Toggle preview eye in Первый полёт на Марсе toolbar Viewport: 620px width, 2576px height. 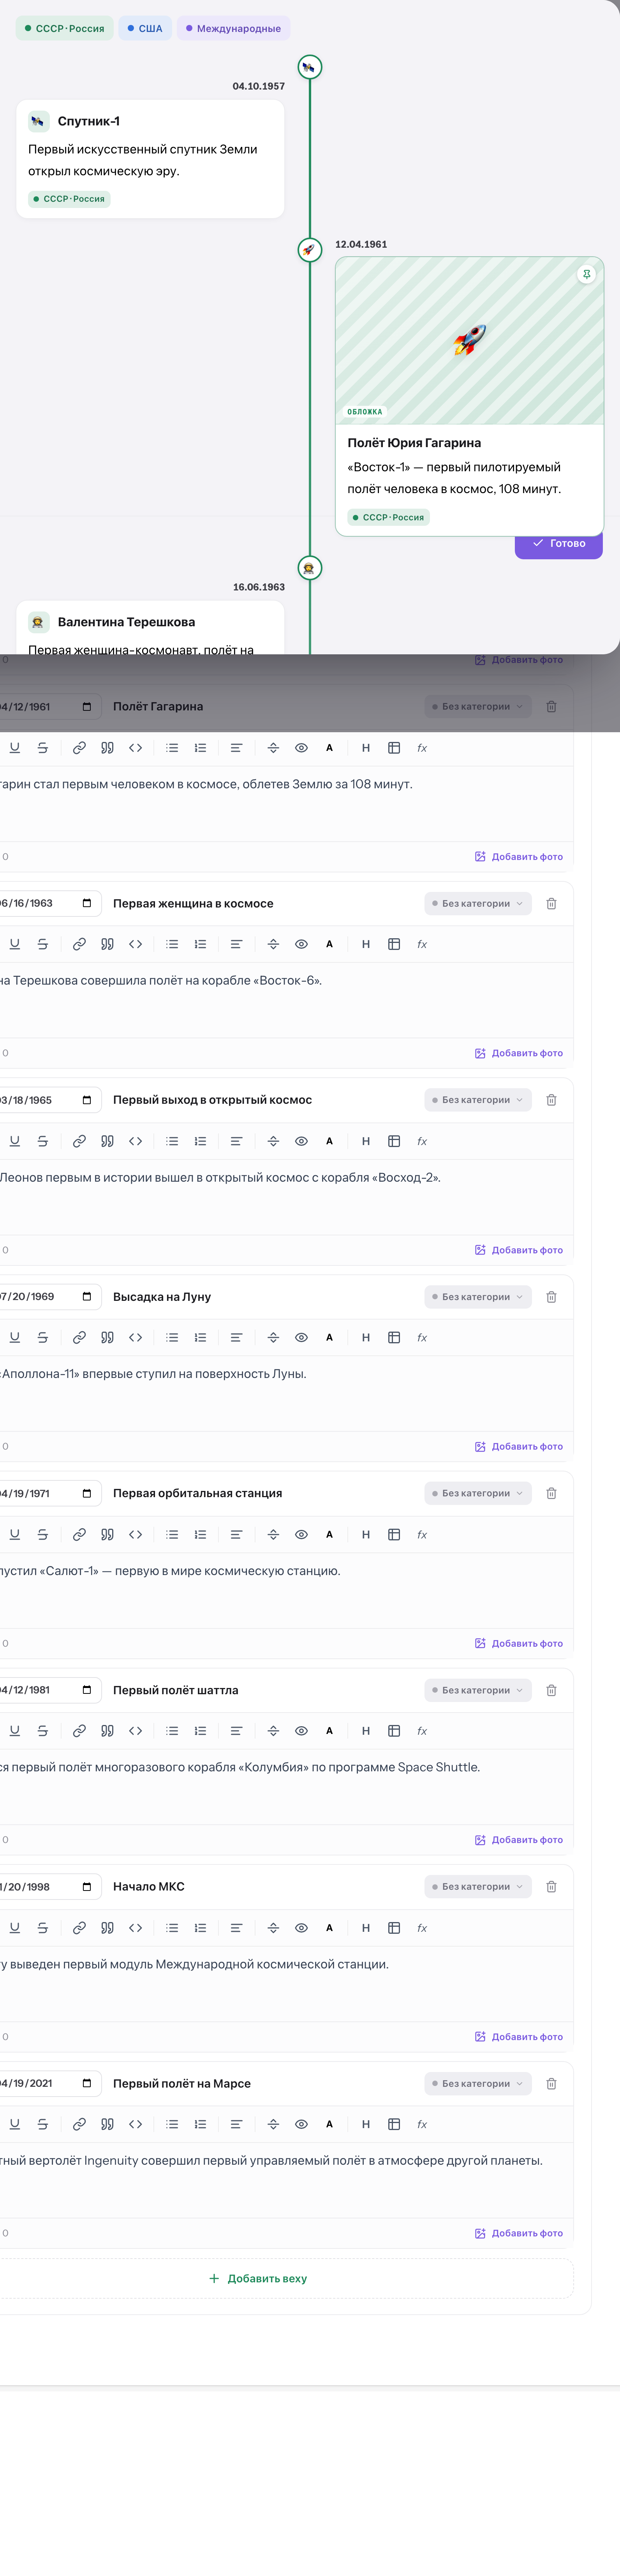(301, 2124)
